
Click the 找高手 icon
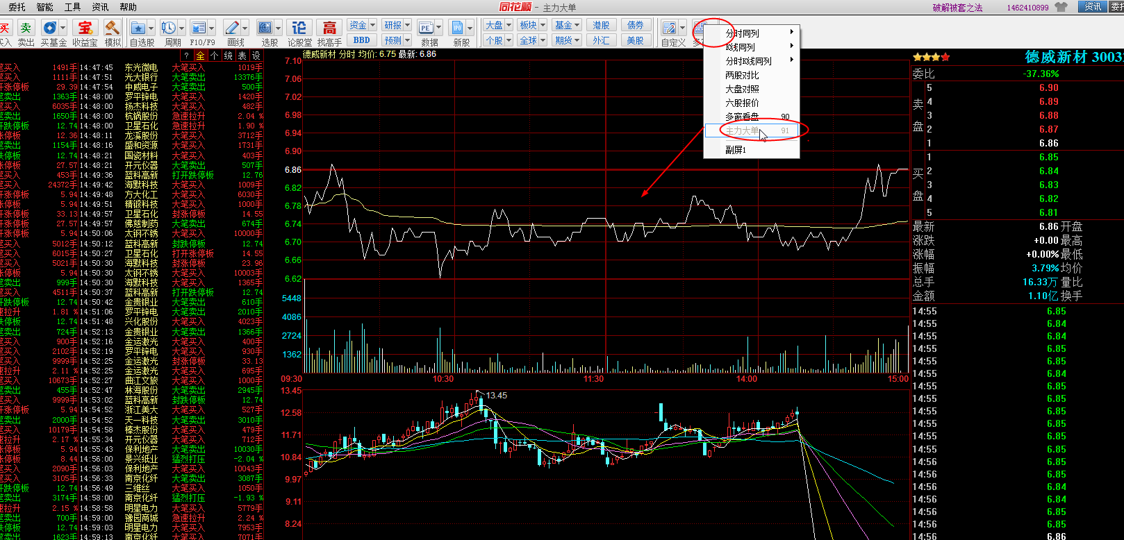(329, 28)
